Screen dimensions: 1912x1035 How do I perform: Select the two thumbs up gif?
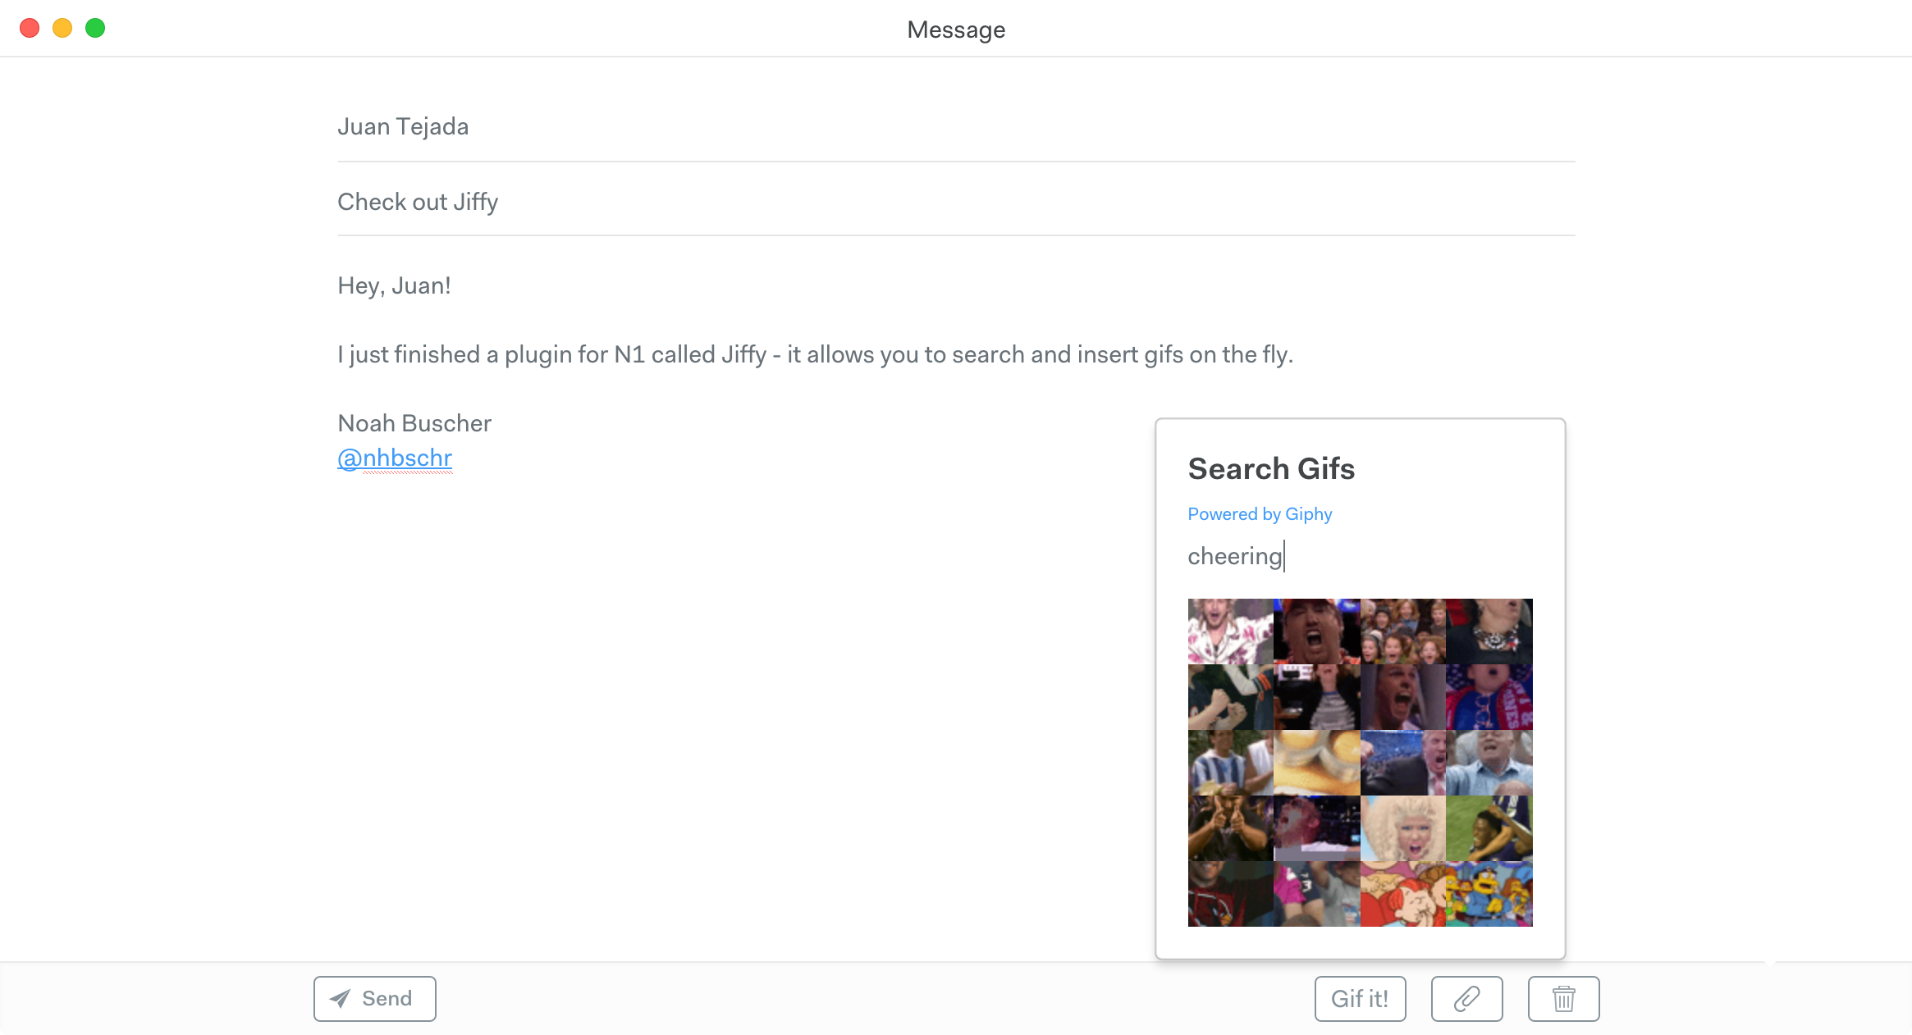(x=1231, y=828)
